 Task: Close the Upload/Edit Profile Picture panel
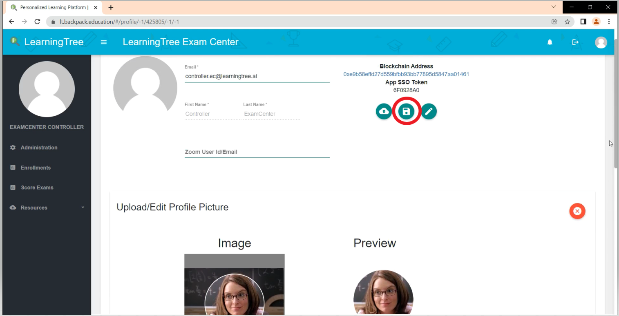[577, 211]
